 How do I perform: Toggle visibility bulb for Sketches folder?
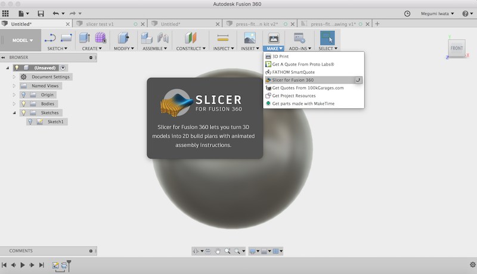click(23, 113)
